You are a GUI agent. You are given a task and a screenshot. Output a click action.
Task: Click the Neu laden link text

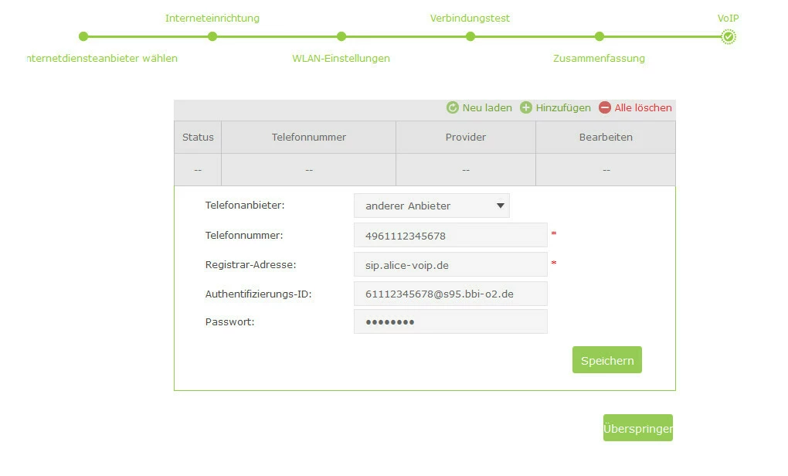(x=487, y=107)
